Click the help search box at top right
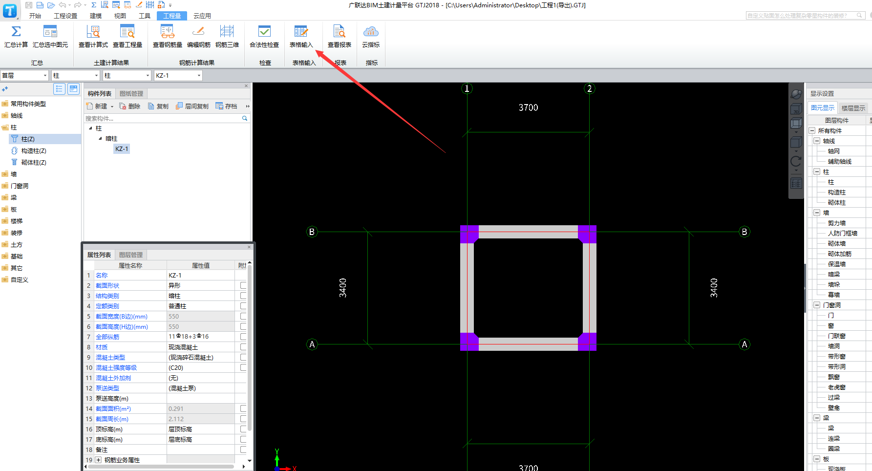Image resolution: width=872 pixels, height=471 pixels. coord(805,16)
